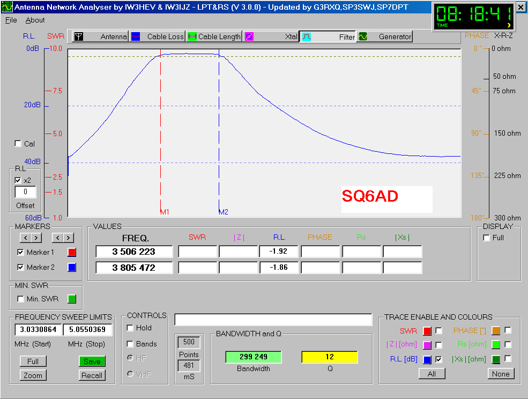Select the Filter mode icon
This screenshot has height=399, width=528.
click(x=306, y=36)
